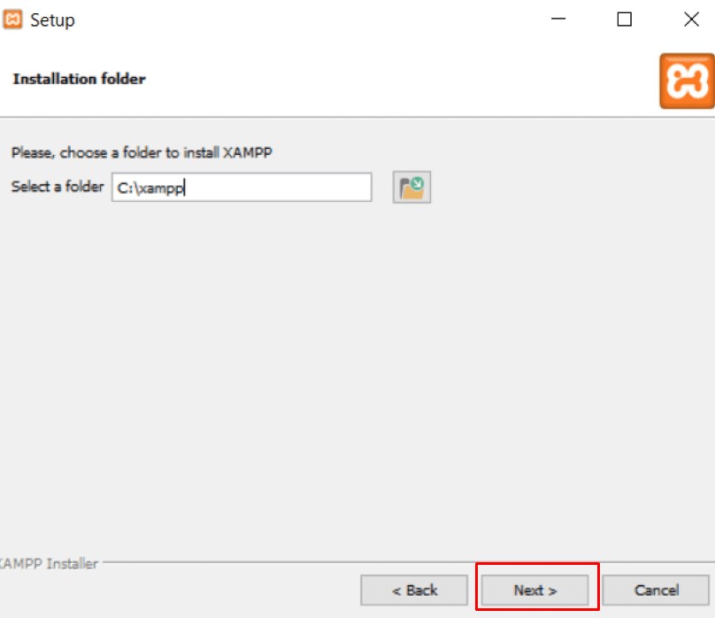Click the small XAMPP icon in title bar

(x=13, y=19)
